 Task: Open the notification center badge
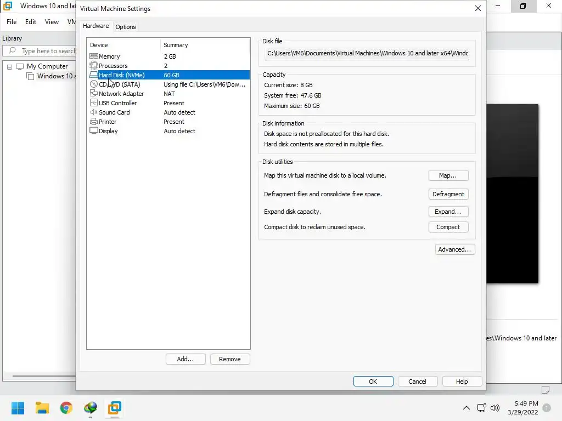(x=547, y=408)
